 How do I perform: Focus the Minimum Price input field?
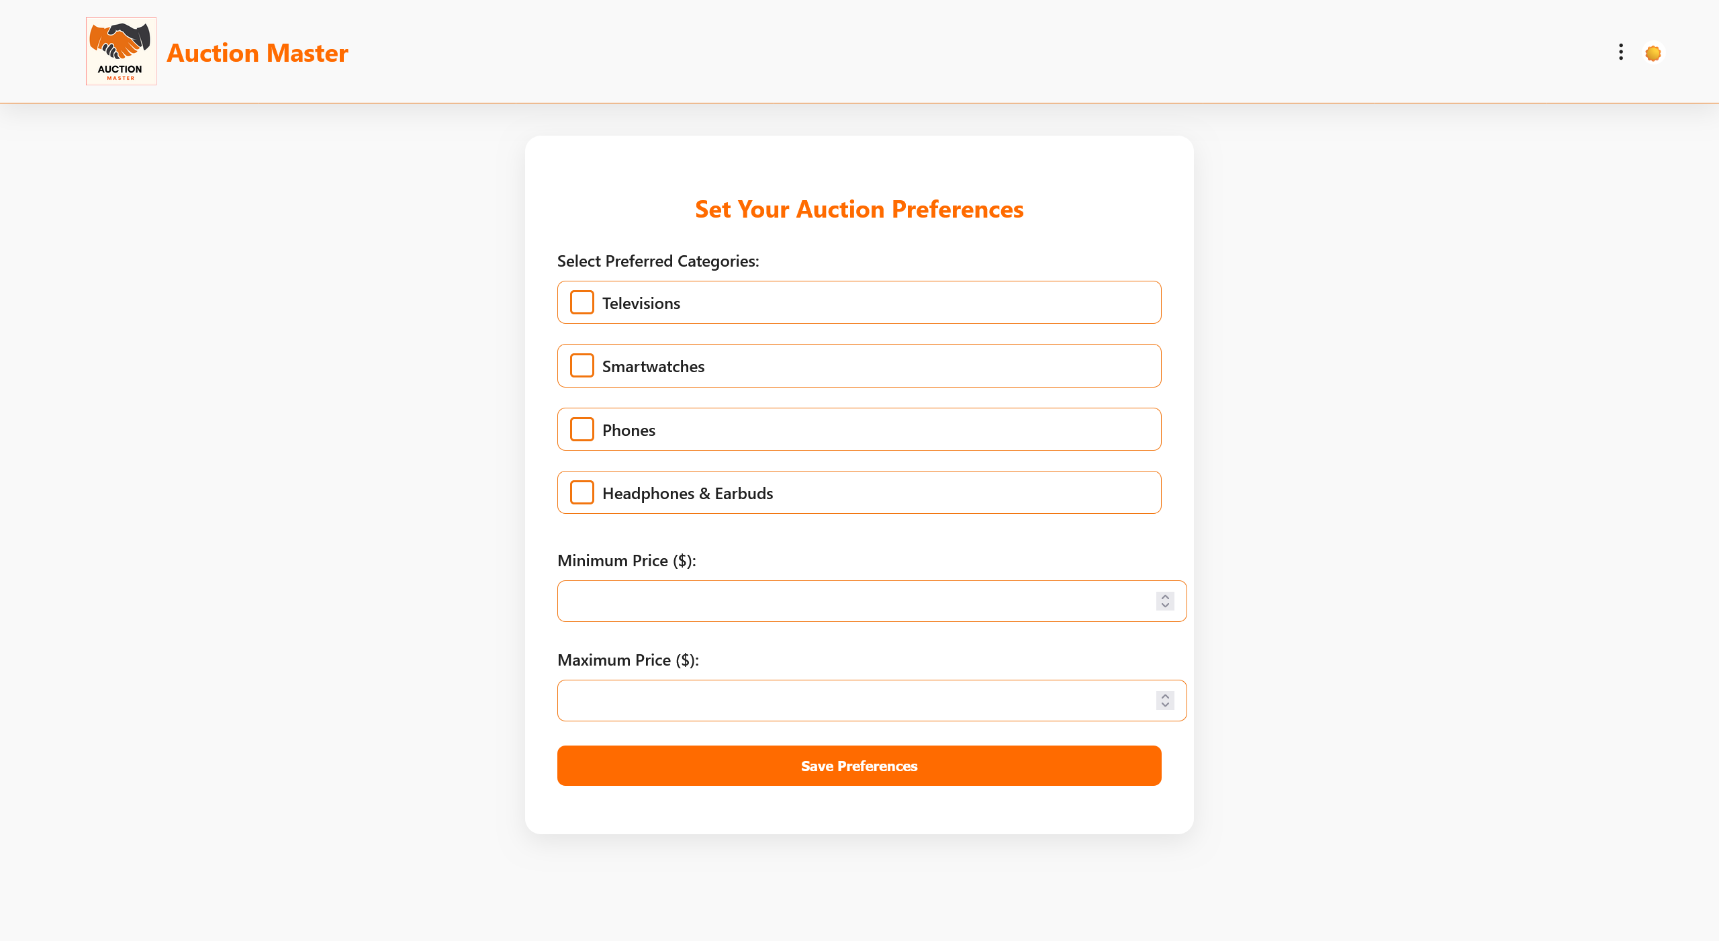(872, 601)
